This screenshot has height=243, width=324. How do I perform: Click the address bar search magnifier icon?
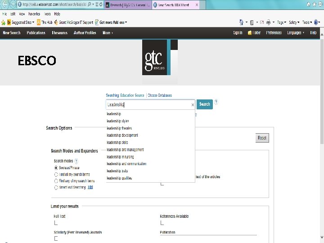click(x=90, y=4)
